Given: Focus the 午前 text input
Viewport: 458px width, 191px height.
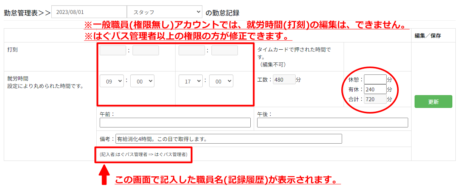Looking at the screenshot, I should tap(175, 123).
